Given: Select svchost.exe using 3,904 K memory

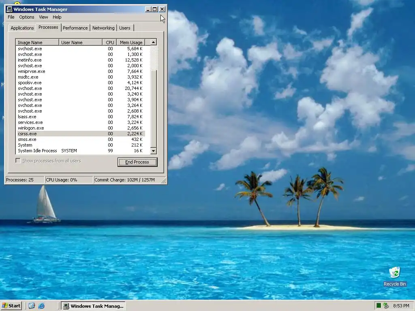Looking at the screenshot, I should point(81,100).
